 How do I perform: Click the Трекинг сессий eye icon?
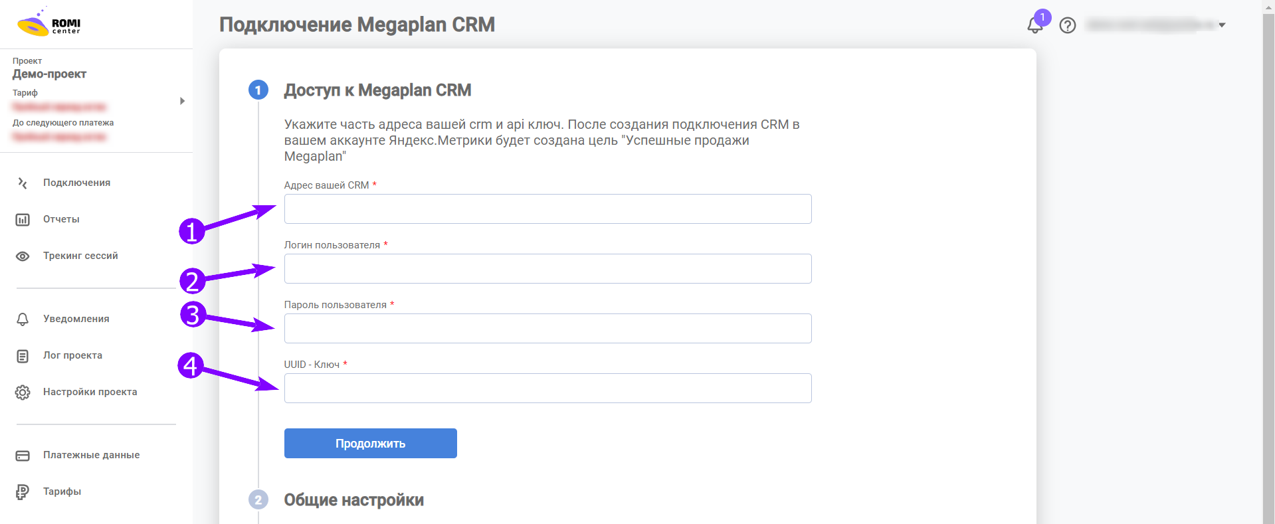tap(23, 256)
